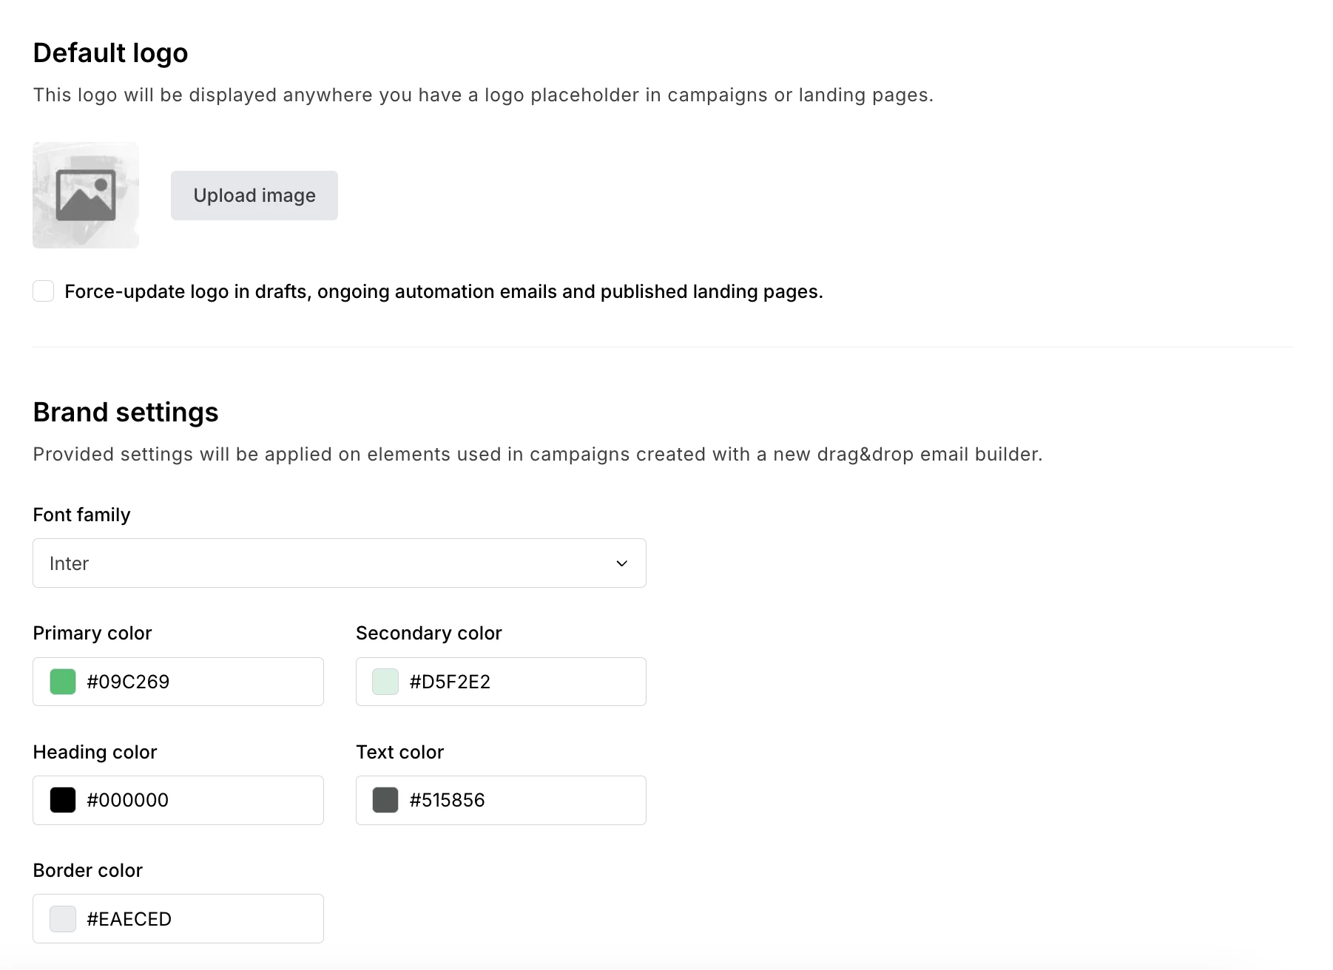Open the Primary color green swatch

pos(63,682)
